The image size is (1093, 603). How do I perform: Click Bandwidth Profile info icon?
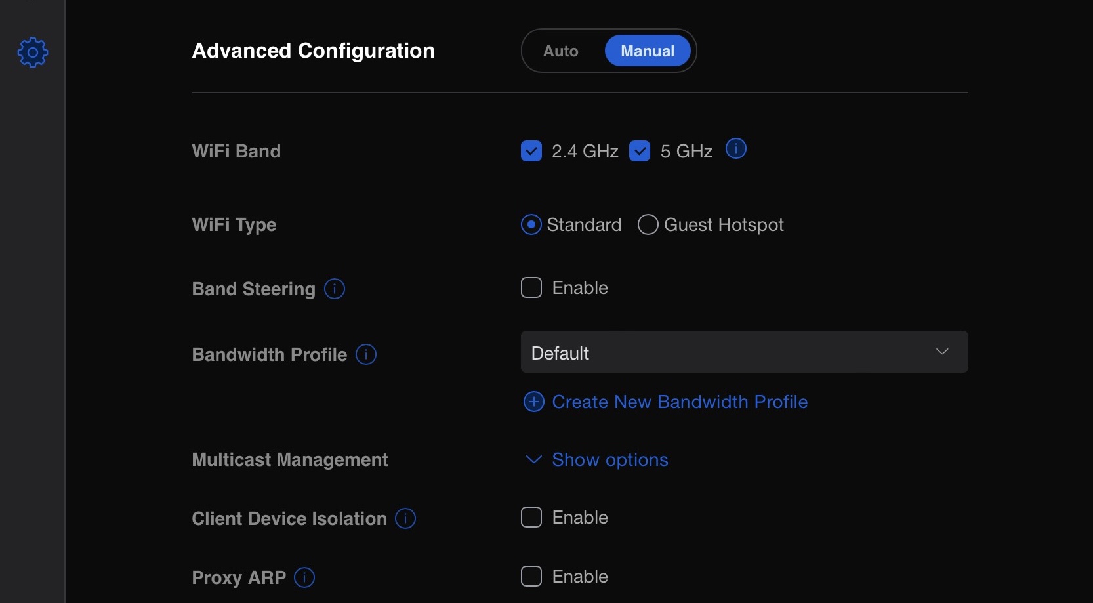(x=366, y=354)
